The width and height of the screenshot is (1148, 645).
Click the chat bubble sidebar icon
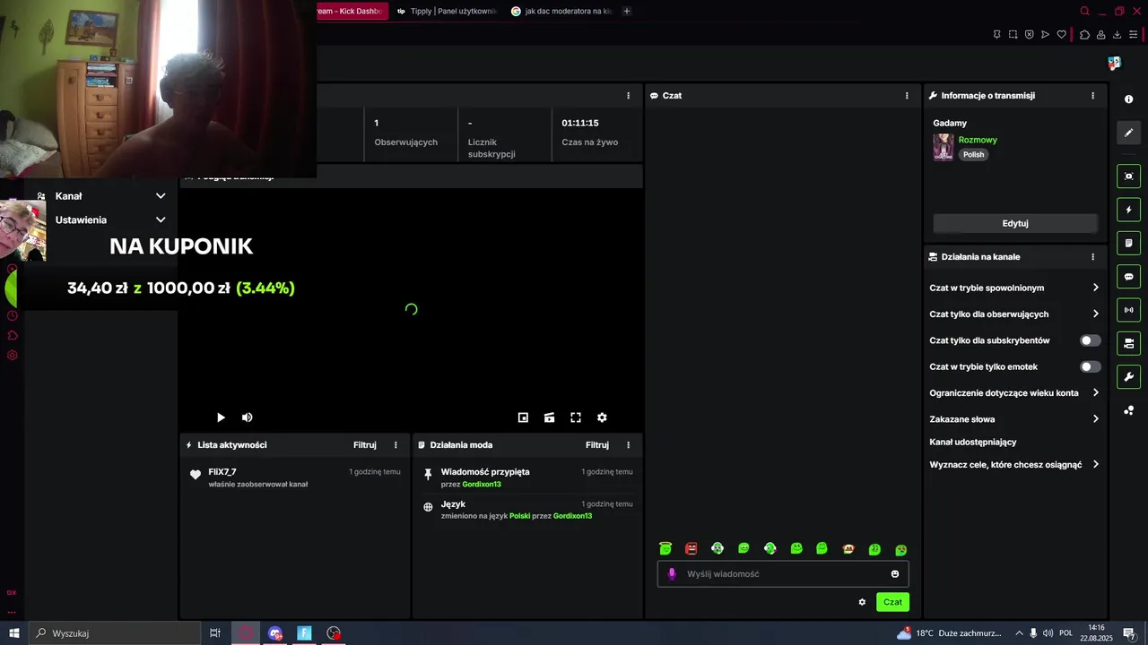[1128, 277]
